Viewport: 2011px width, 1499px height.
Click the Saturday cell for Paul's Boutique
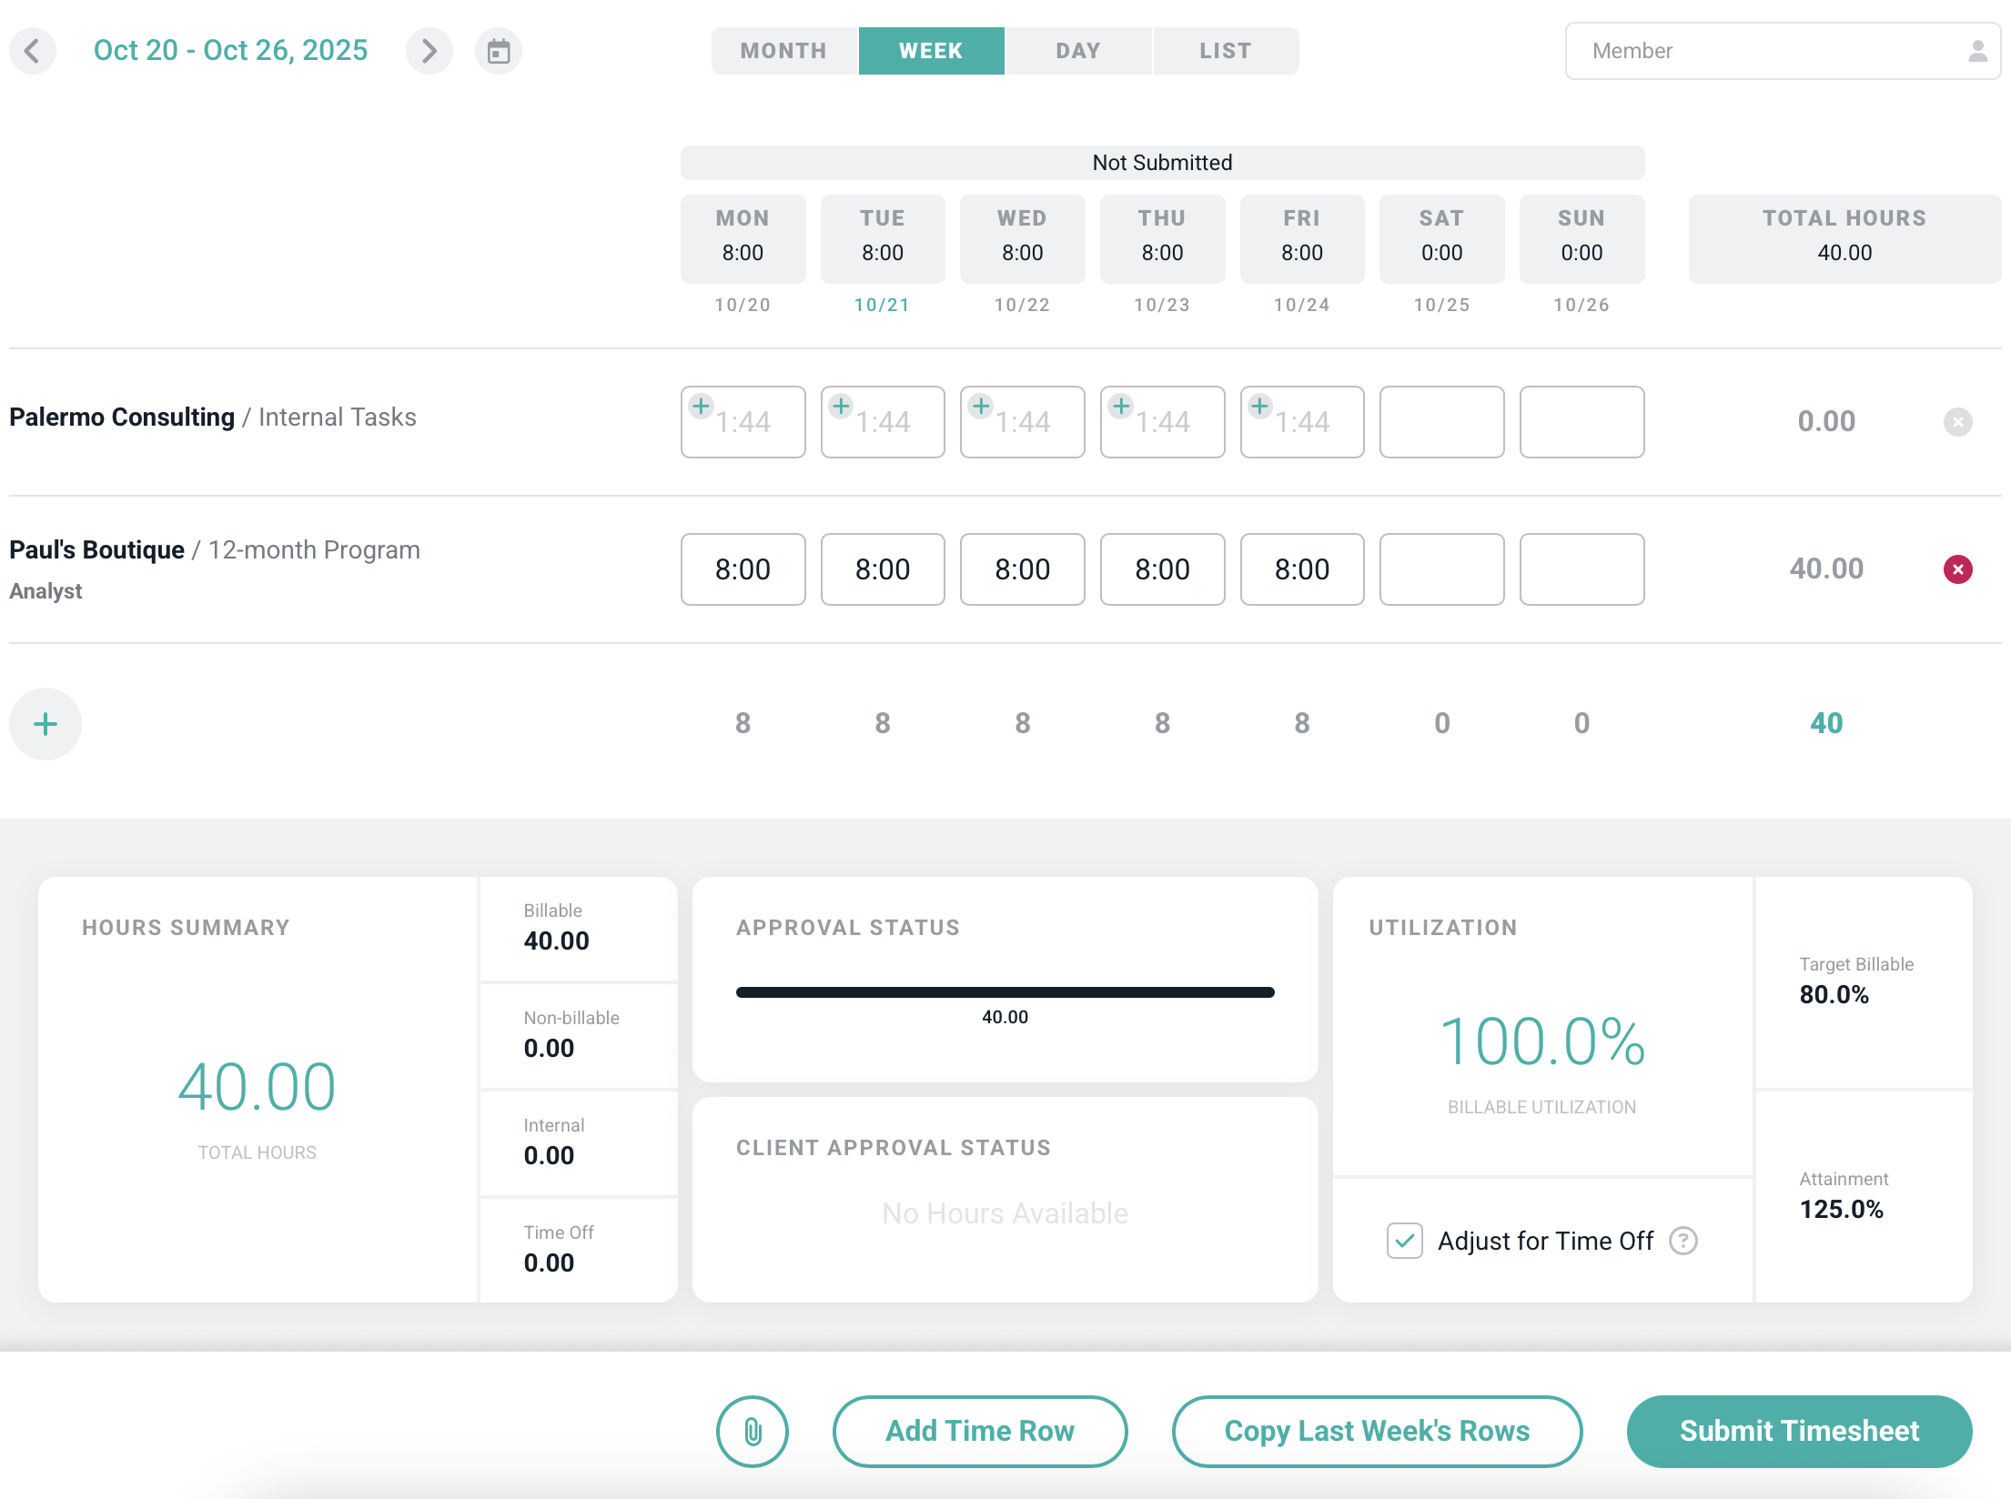tap(1441, 569)
